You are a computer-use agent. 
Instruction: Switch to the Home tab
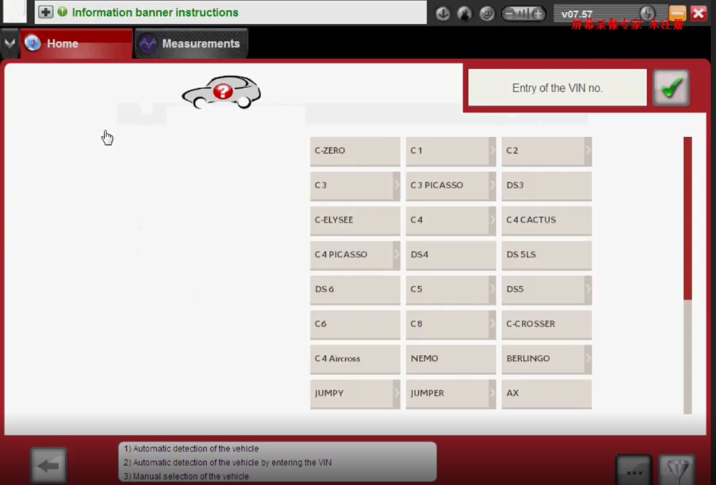[76, 43]
